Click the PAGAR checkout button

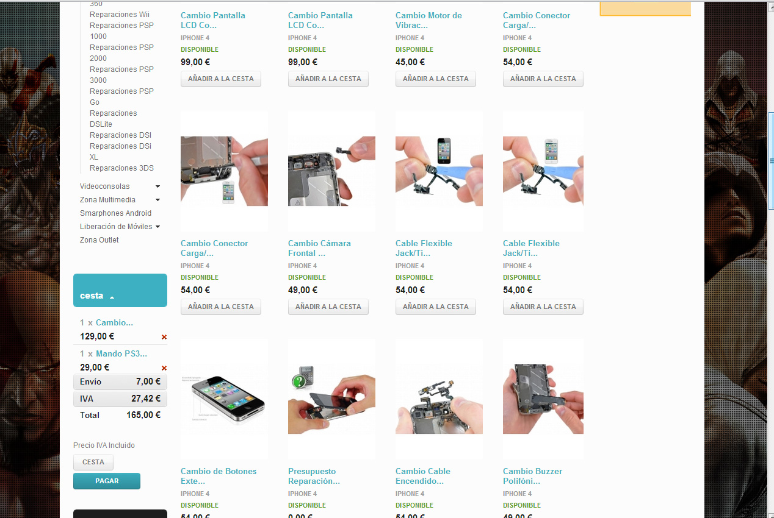point(107,481)
